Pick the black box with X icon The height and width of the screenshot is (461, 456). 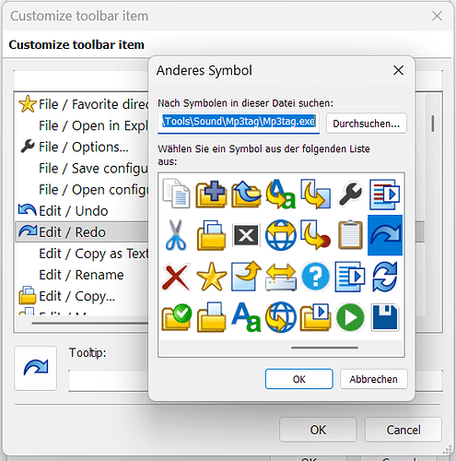pyautogui.click(x=246, y=235)
